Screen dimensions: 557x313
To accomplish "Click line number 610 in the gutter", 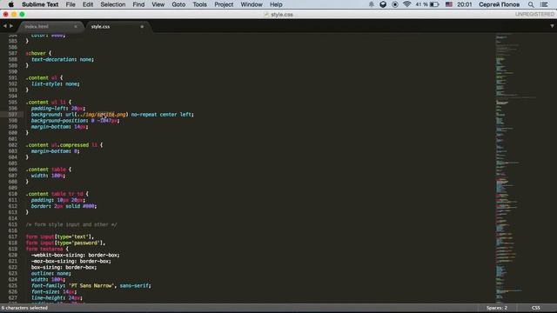I will 12,194.
